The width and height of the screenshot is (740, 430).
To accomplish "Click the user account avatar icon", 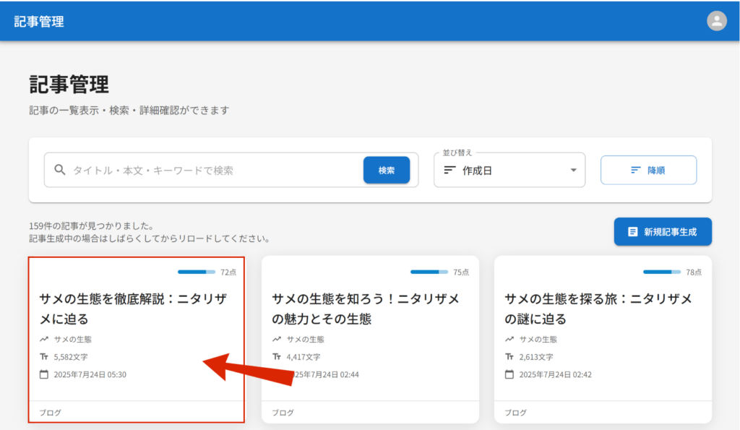I will point(716,21).
